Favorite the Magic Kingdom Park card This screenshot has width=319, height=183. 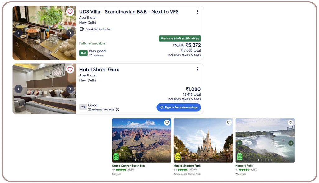(229, 123)
